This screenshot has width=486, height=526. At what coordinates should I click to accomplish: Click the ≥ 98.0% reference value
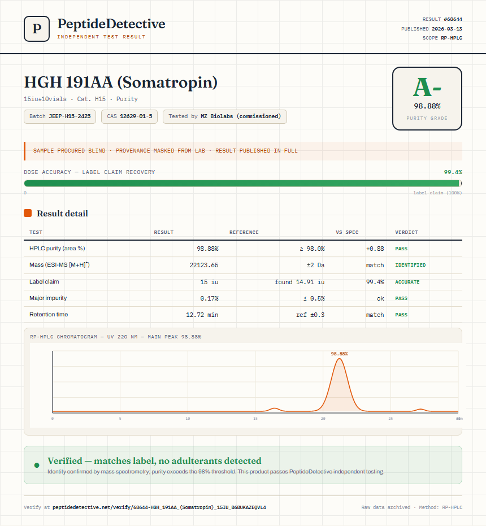[312, 249]
